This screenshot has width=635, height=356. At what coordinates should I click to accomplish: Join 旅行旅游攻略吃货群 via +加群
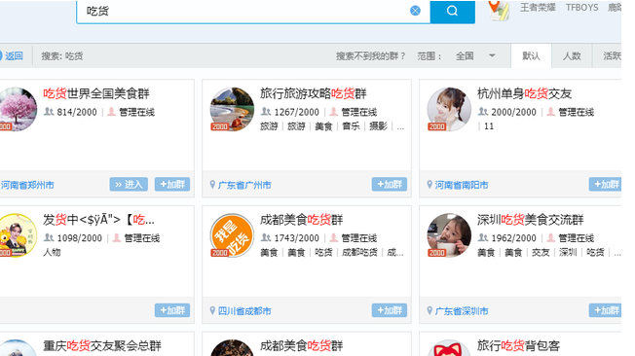coord(390,185)
